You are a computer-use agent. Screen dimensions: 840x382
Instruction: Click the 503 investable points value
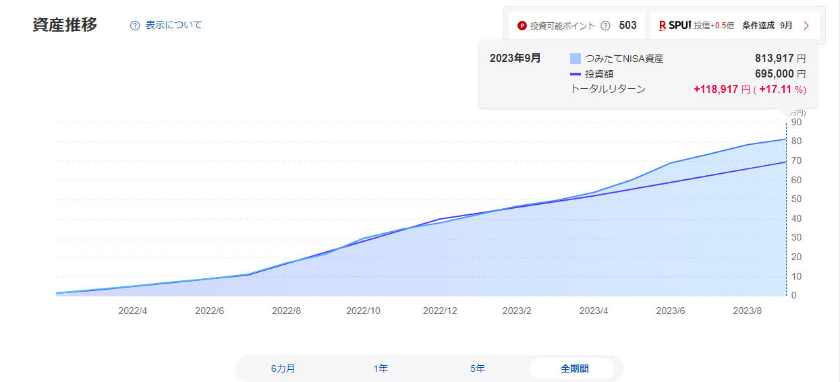(x=627, y=26)
